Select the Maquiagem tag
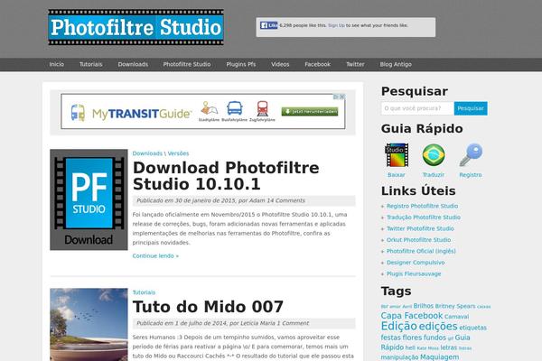 [440, 357]
